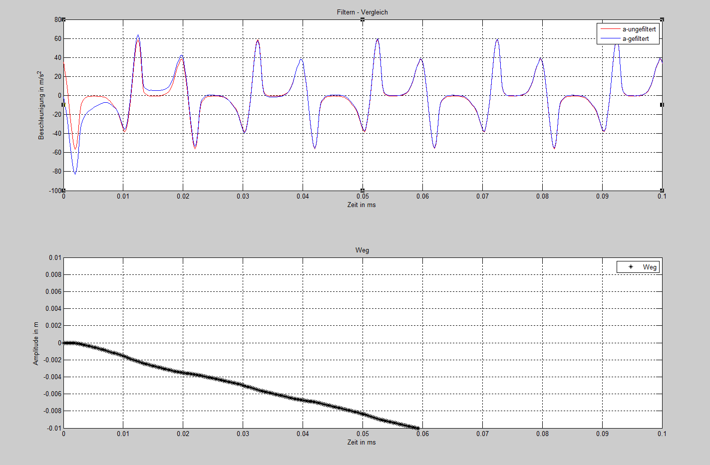This screenshot has width=710, height=465.
Task: Click the 'Weg' legend label in lower plot
Action: [x=650, y=267]
